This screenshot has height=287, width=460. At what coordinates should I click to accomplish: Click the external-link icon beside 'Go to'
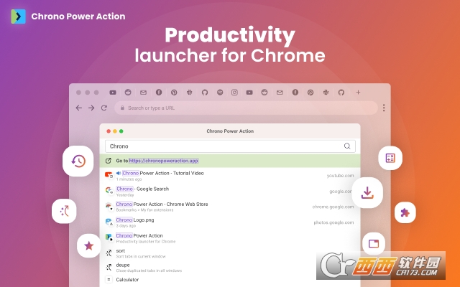[x=109, y=161]
